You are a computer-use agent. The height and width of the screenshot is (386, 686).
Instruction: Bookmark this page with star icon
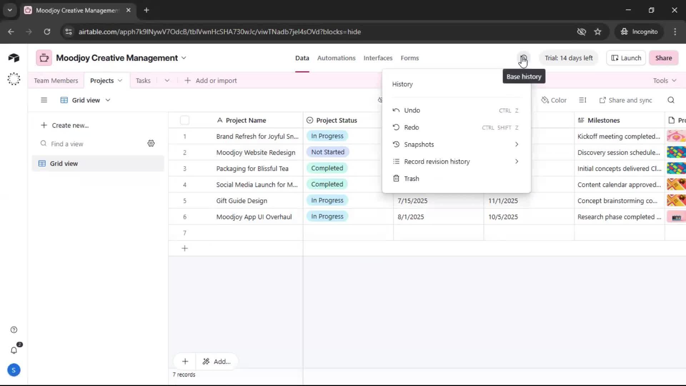tap(598, 32)
